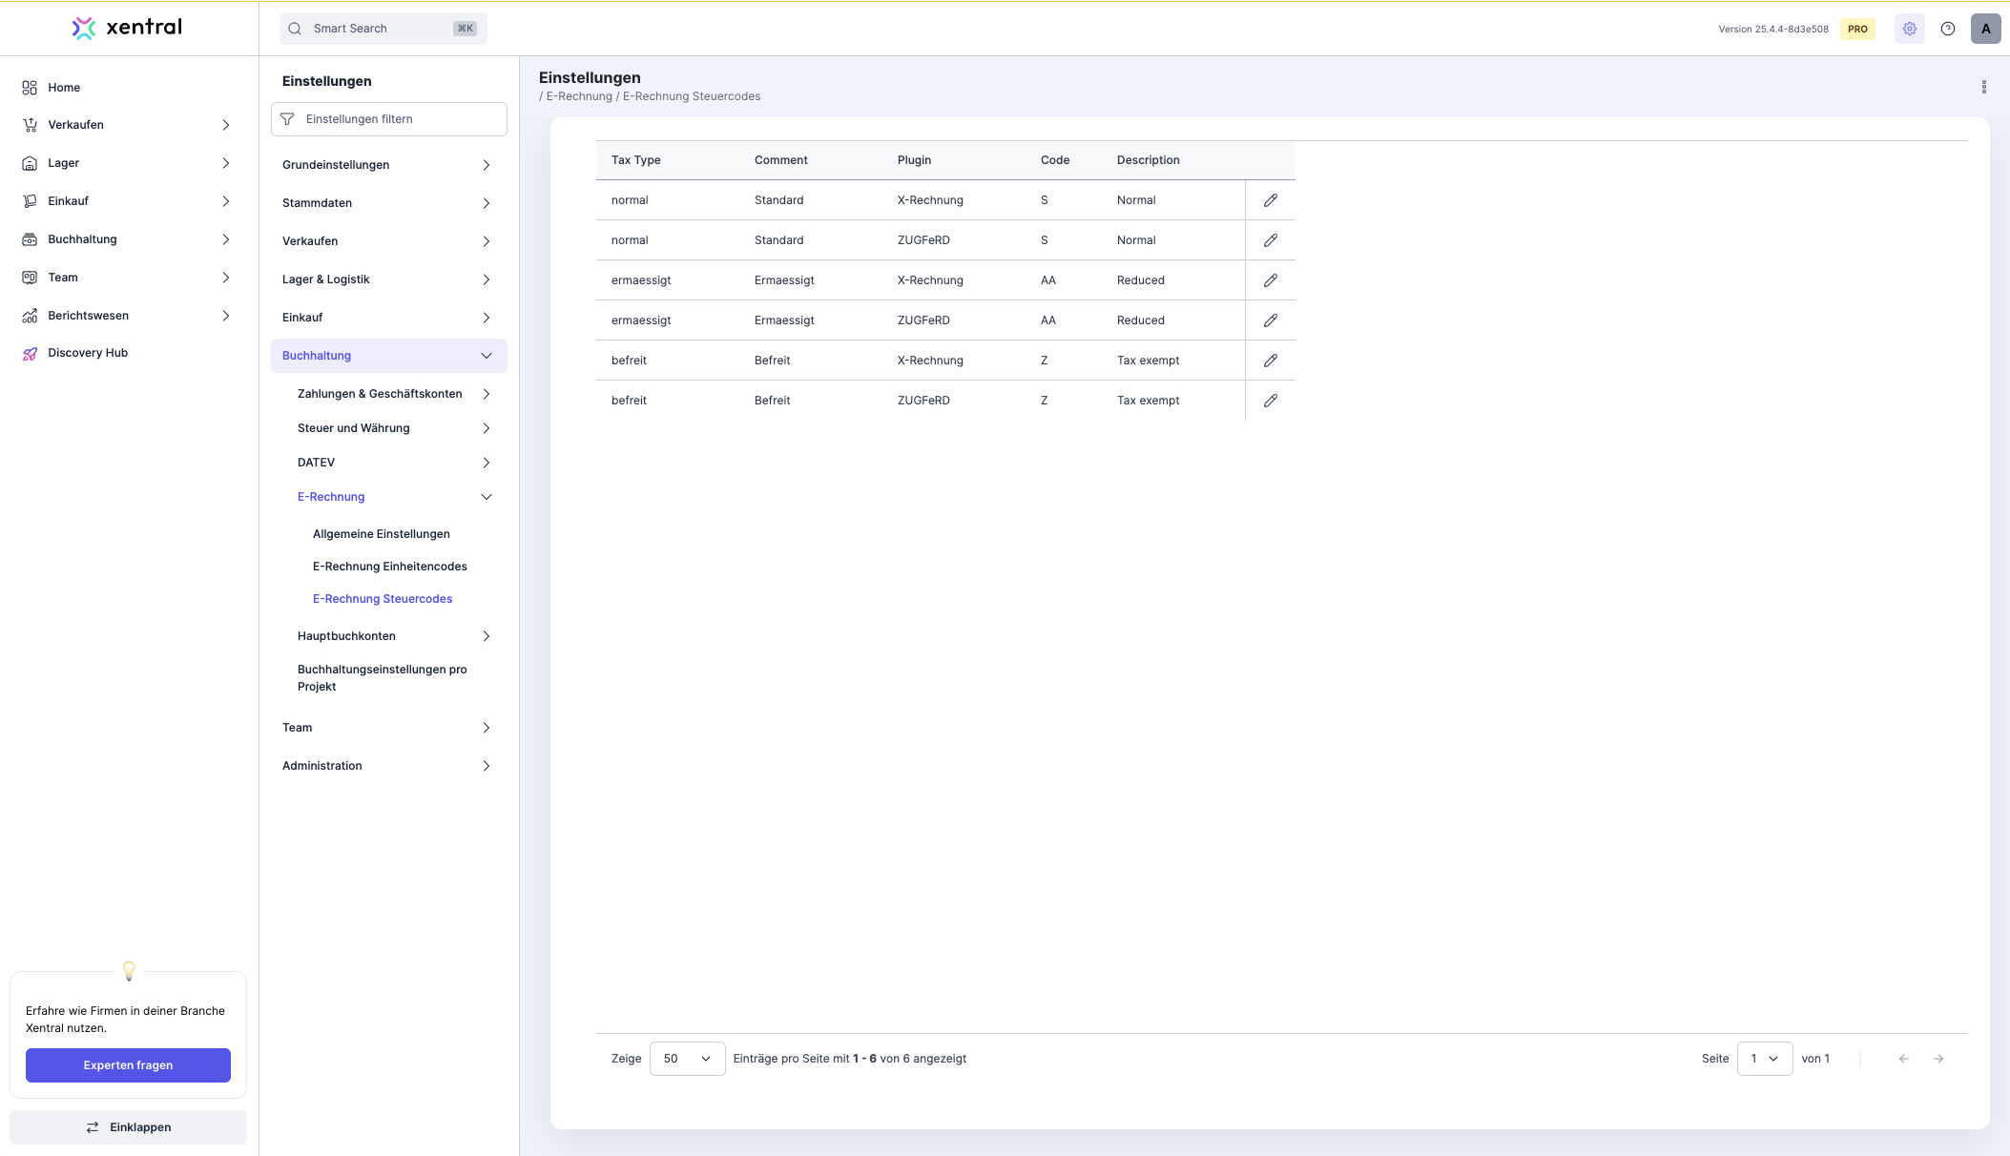Click the Einstellungen filtern input field
Screen dimensions: 2010x1156
point(401,119)
